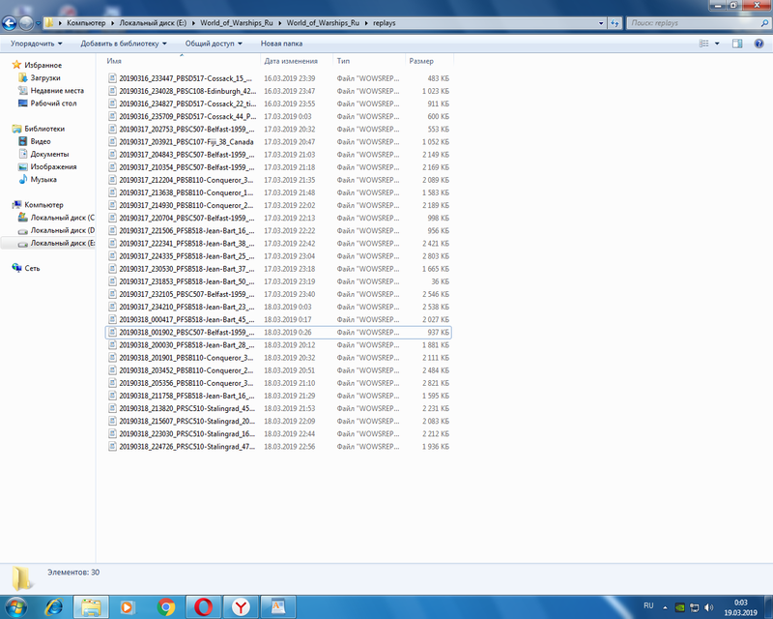The image size is (773, 619).
Task: Open the document editor taskbar icon
Action: click(x=278, y=606)
